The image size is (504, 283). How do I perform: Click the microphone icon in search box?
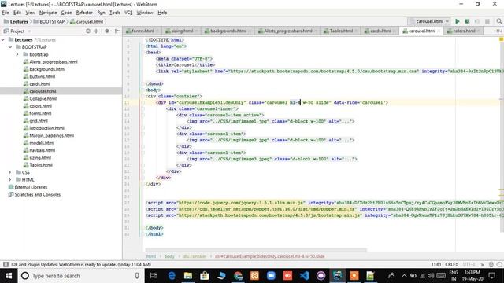point(137,276)
